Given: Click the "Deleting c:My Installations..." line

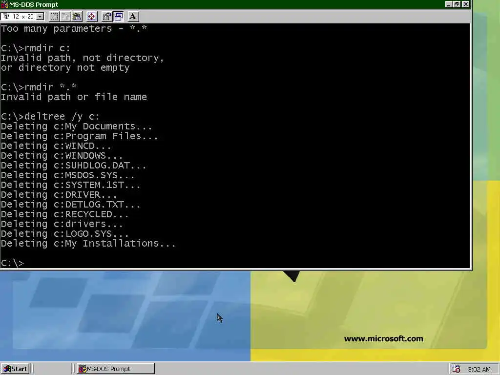Looking at the screenshot, I should point(88,244).
